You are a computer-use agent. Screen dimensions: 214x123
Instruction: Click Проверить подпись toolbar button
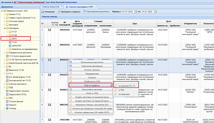point(69,12)
